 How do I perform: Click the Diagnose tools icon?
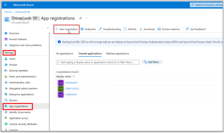tap(6, 45)
